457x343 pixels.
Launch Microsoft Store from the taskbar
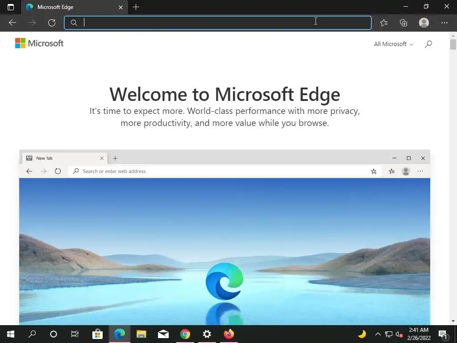(x=97, y=334)
